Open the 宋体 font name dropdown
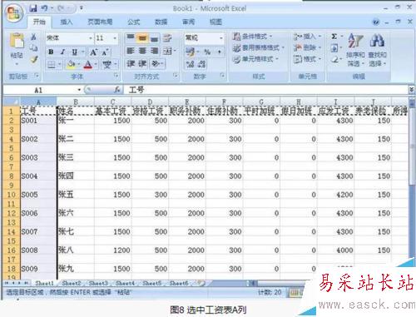Viewport: 416px width, 317px height. click(91, 38)
